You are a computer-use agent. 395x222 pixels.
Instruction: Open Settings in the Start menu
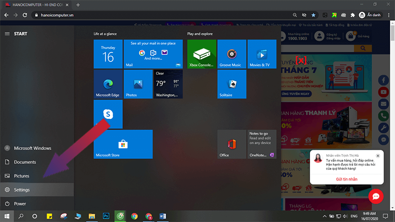point(22,190)
